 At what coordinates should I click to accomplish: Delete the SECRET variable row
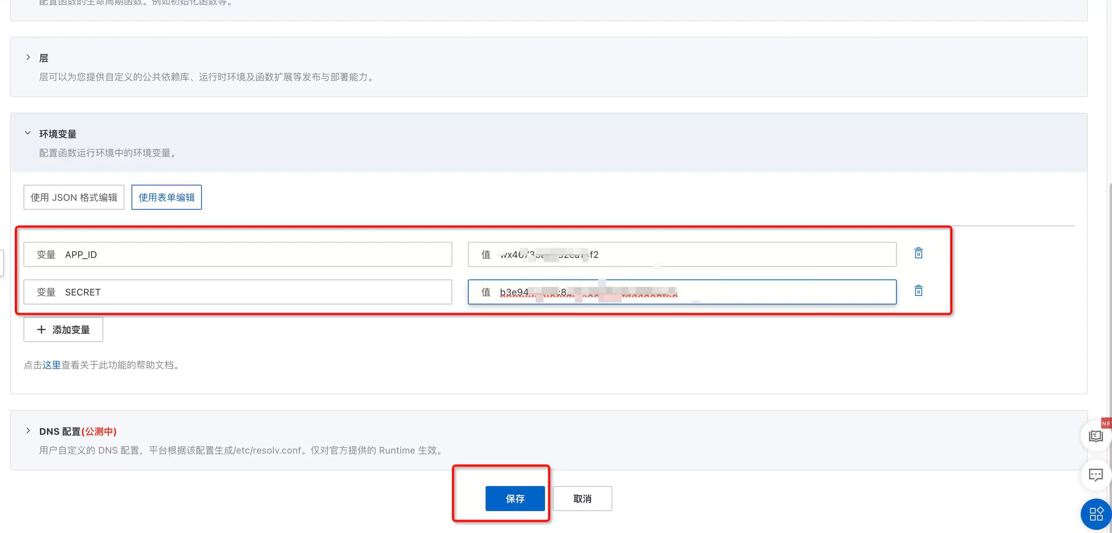click(x=918, y=290)
